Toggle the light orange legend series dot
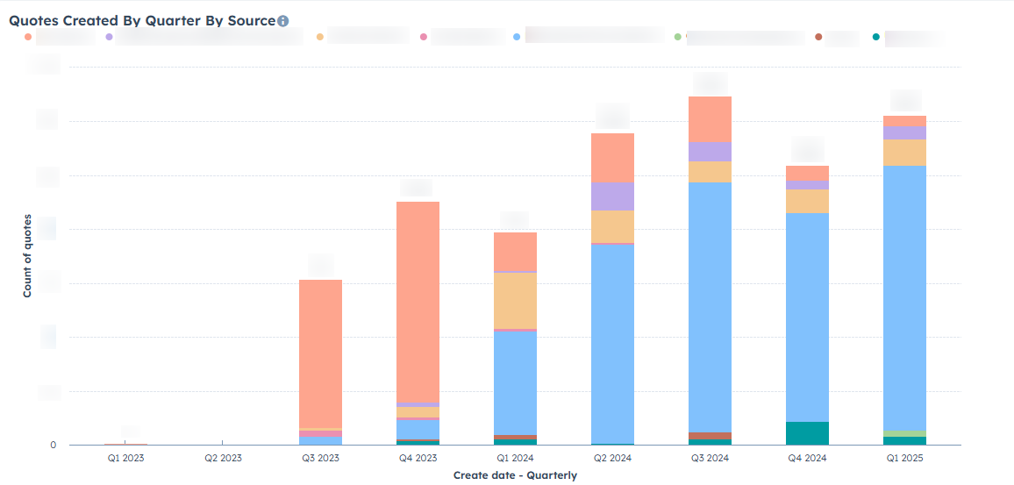The width and height of the screenshot is (1014, 485). pos(320,37)
